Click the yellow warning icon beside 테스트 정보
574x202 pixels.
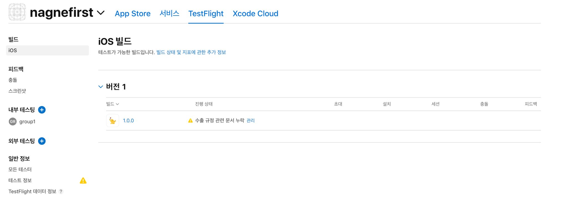[83, 181]
